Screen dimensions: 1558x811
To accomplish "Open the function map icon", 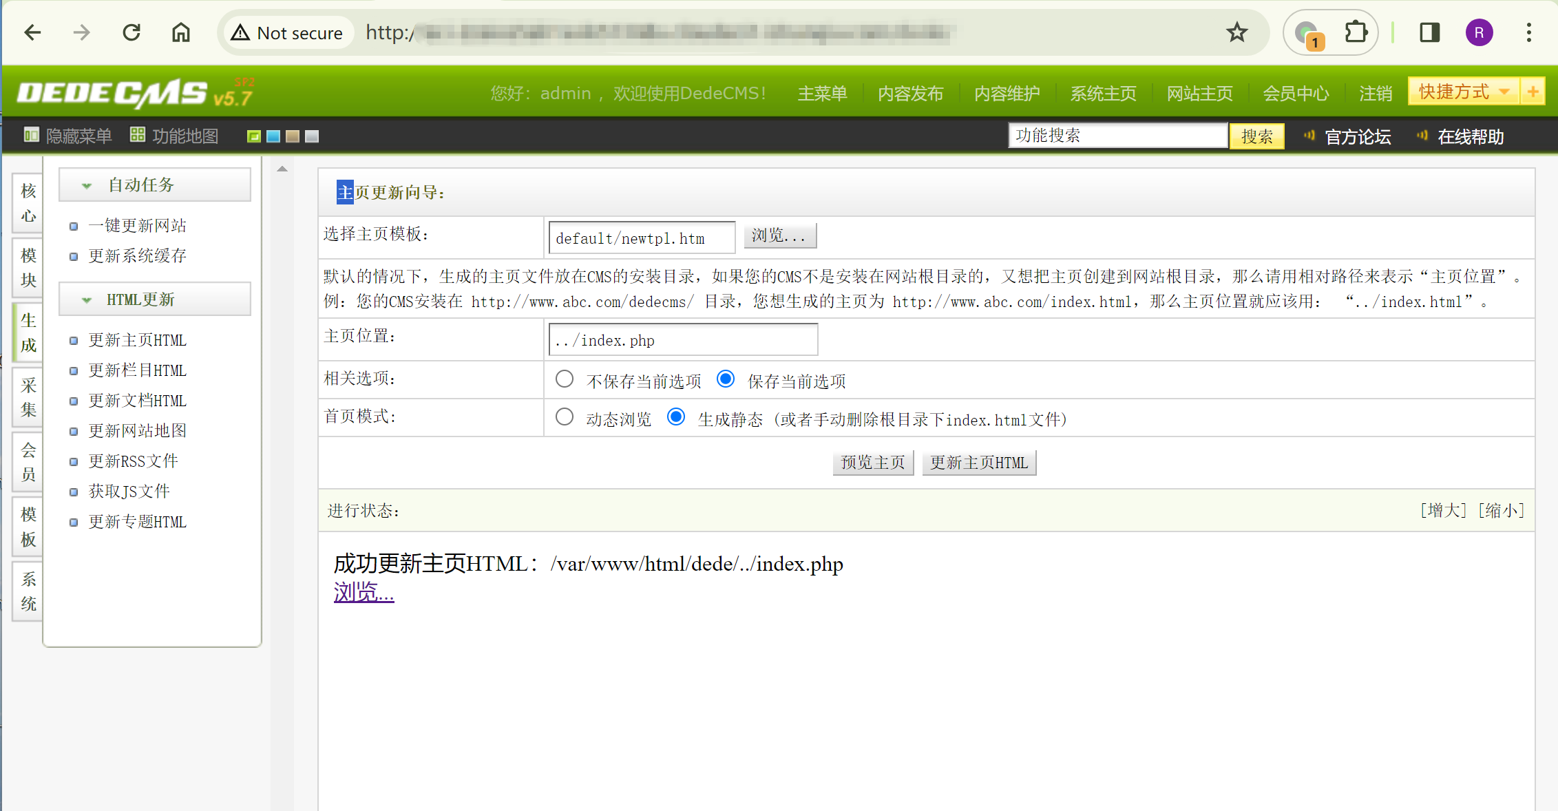I will click(138, 135).
